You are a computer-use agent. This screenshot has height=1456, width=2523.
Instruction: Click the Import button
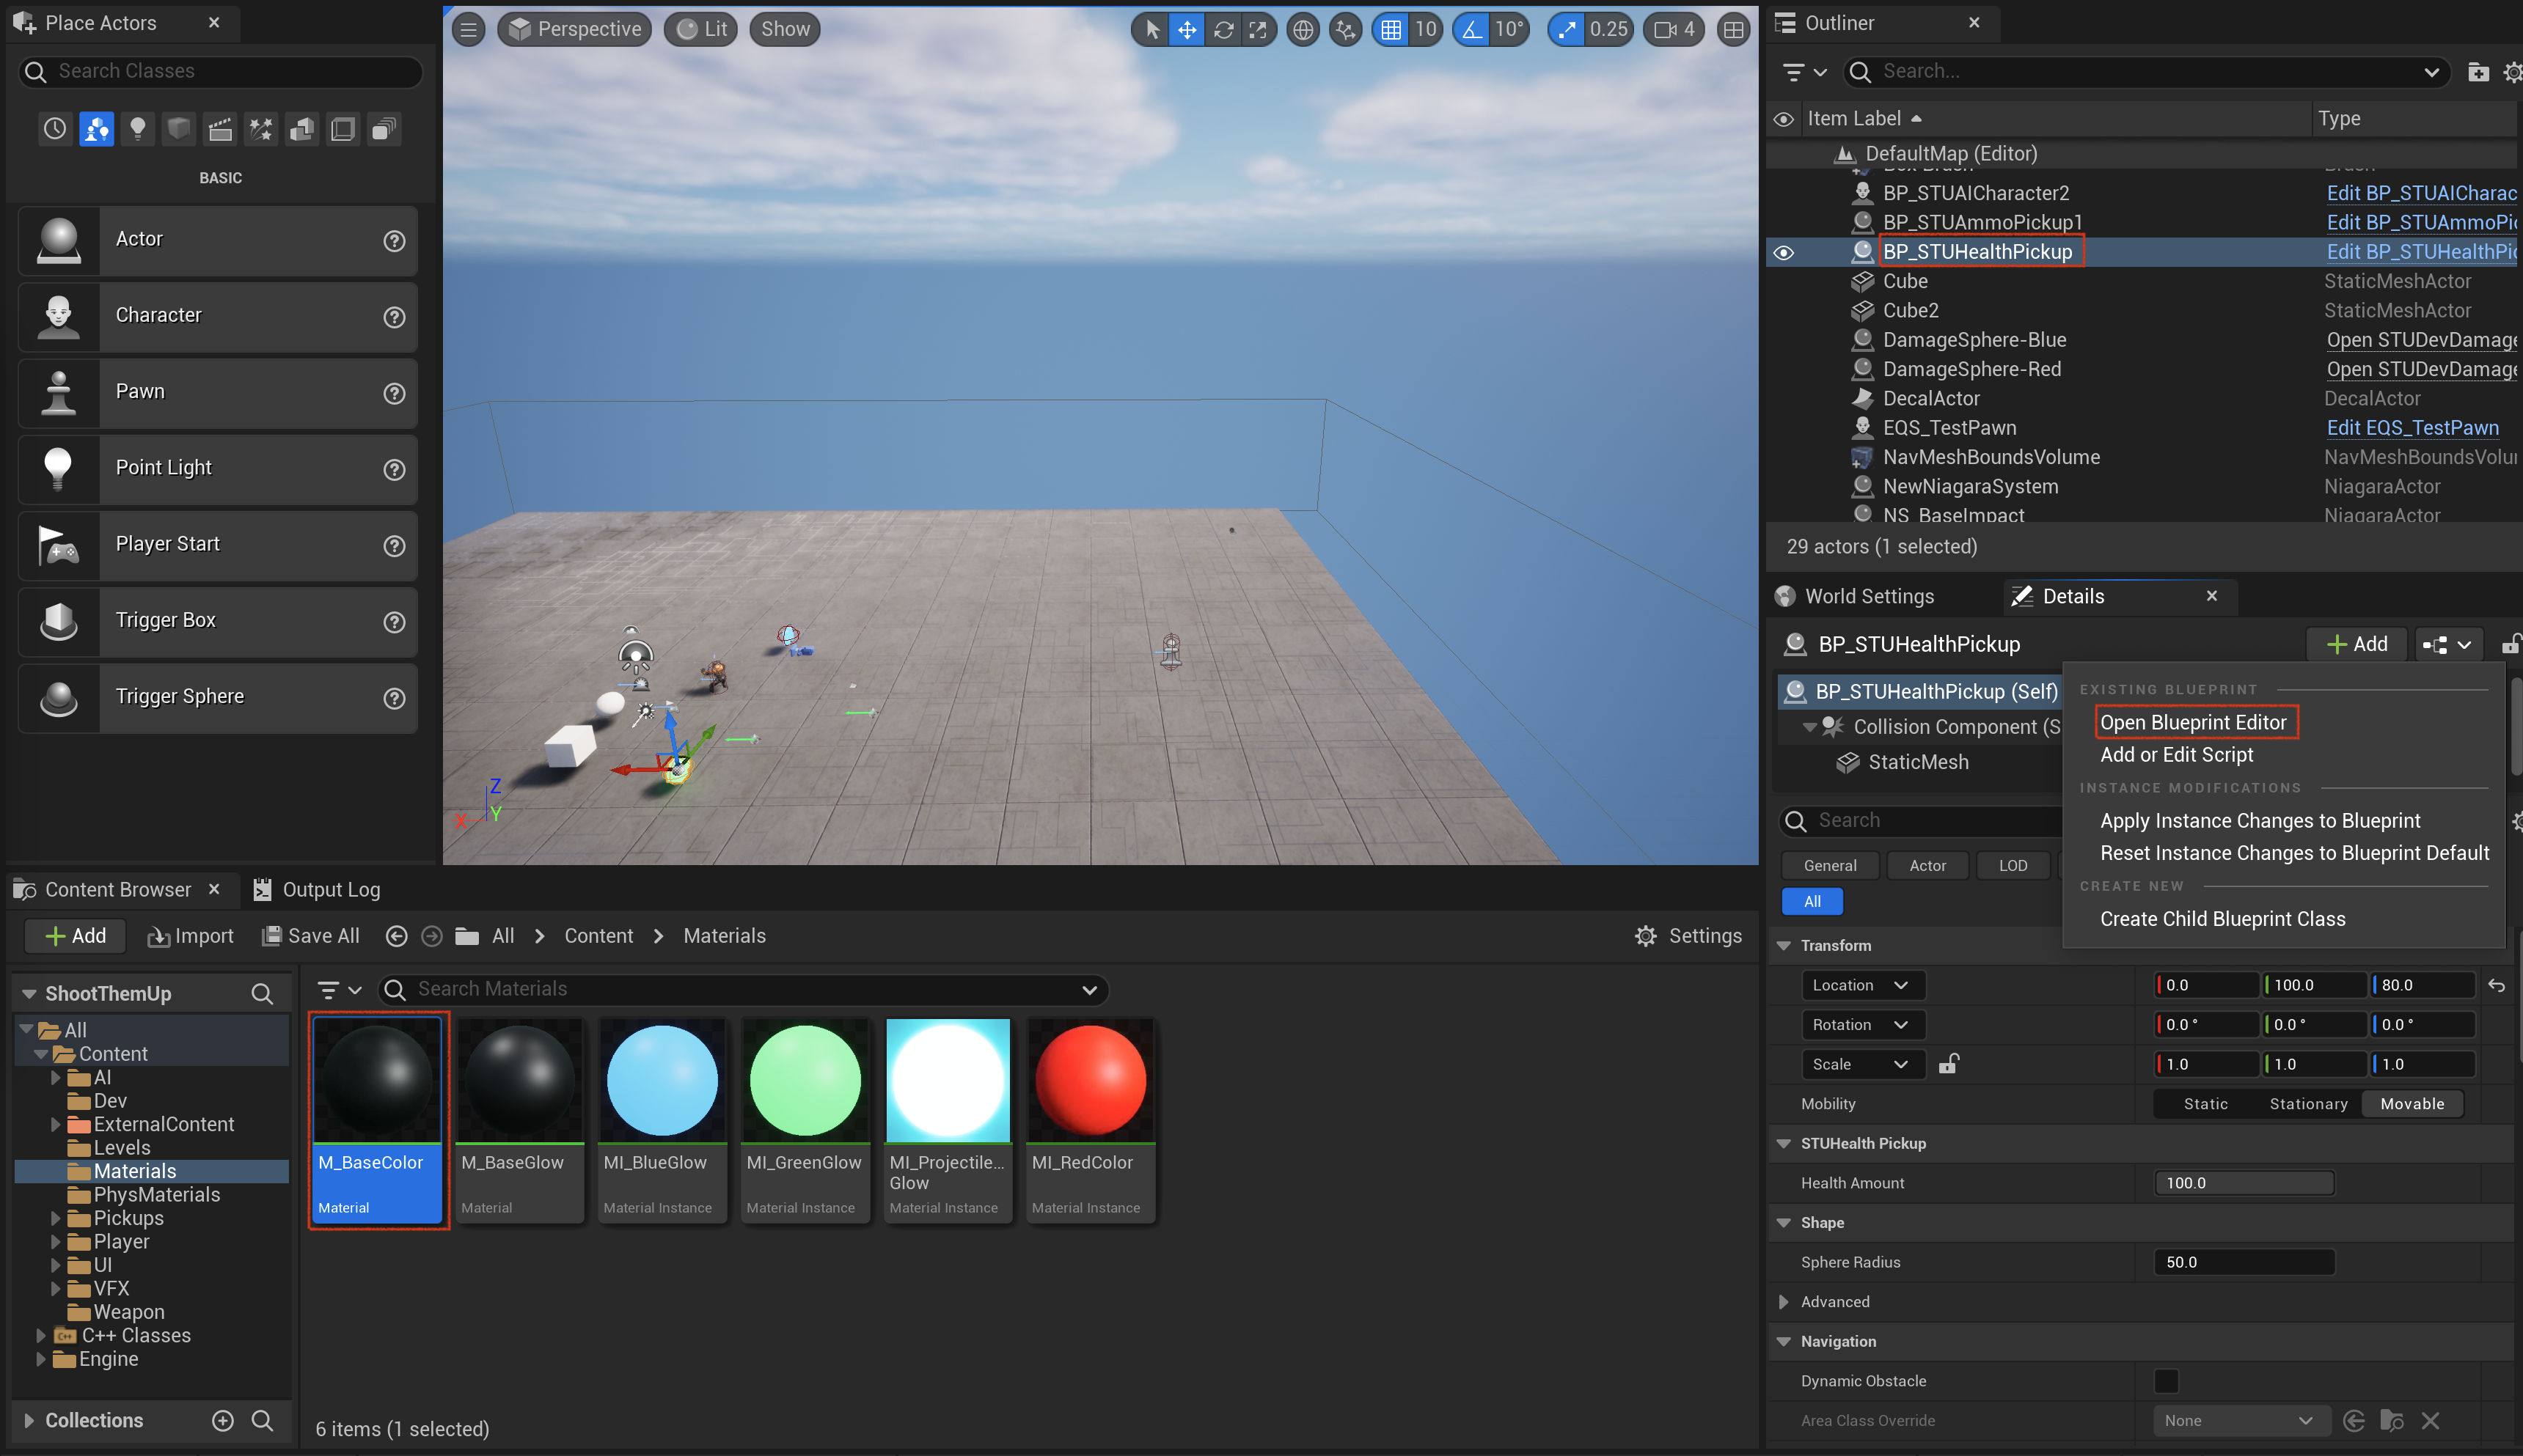point(190,936)
